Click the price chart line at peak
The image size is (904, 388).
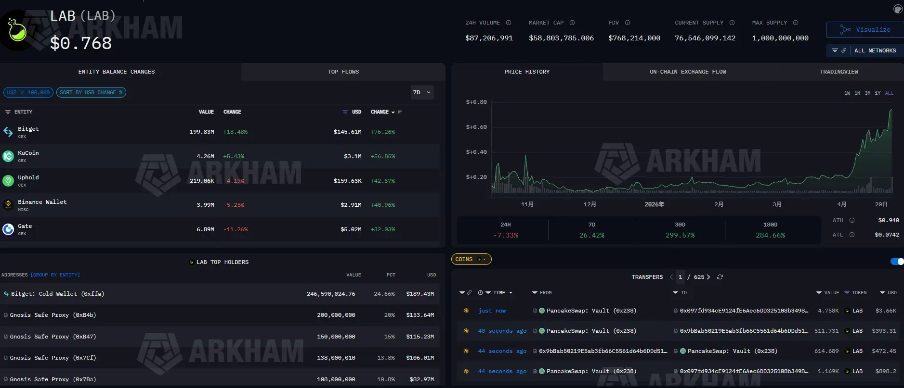coord(891,110)
